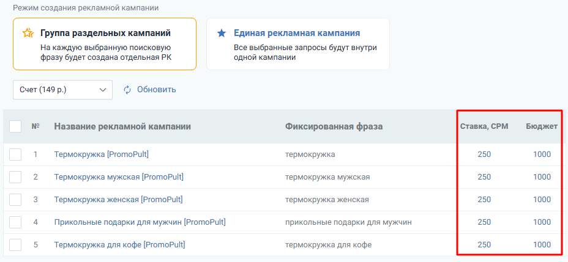Click the solid blue star icon
568x262 pixels.
tap(222, 33)
